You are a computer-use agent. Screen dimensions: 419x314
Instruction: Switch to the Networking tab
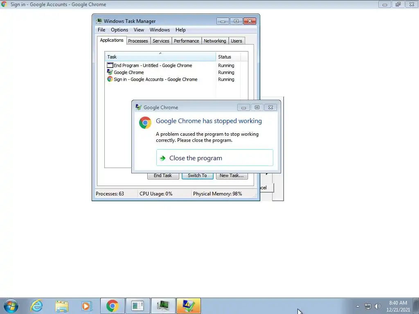click(x=215, y=41)
